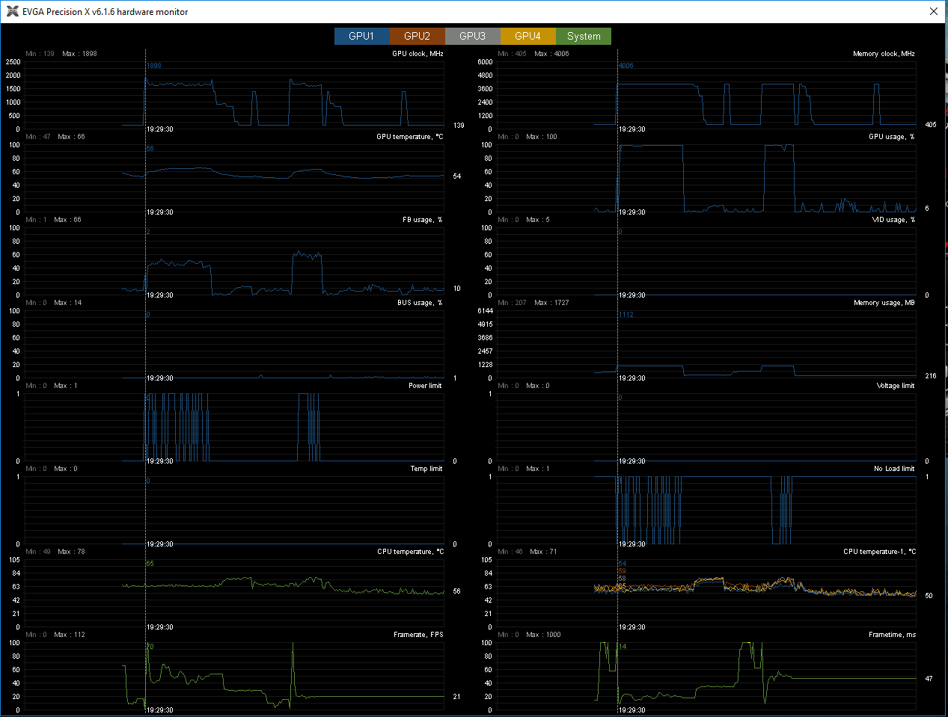Click the current GPU temperature value 54
Screen dimensions: 948x717
coord(457,176)
